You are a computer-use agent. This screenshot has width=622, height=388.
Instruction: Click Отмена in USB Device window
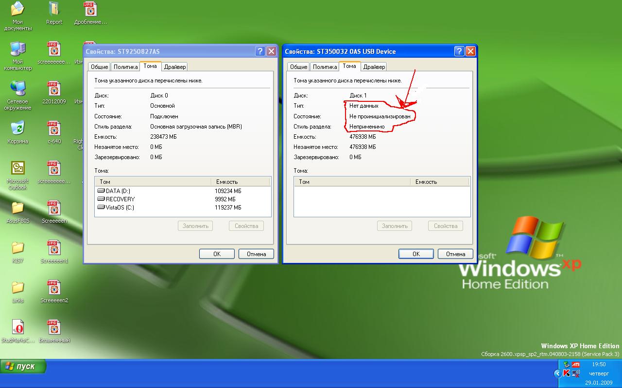tap(455, 254)
